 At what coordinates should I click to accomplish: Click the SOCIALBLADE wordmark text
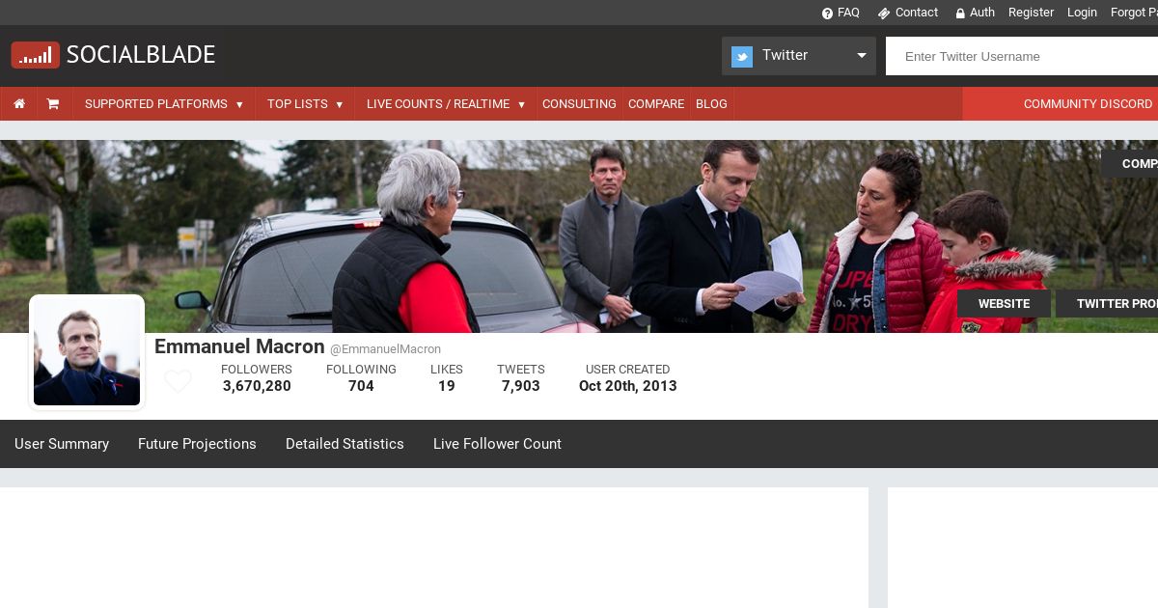coord(141,55)
